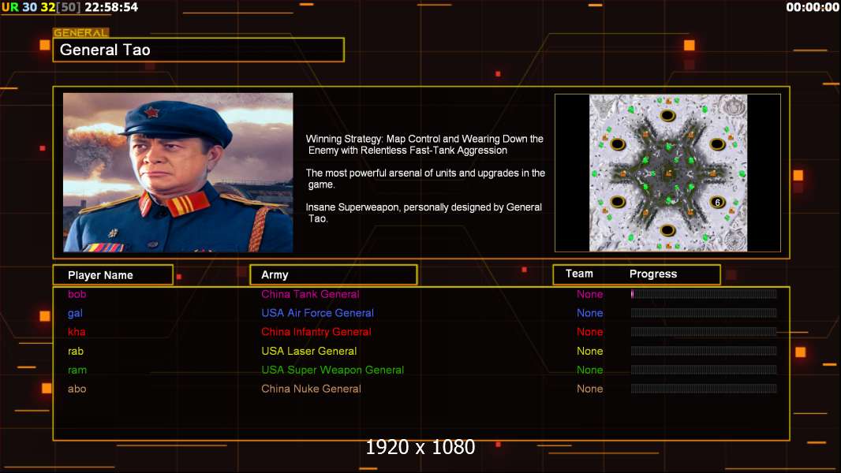
Task: Click gal's loading progress bar
Action: (704, 313)
